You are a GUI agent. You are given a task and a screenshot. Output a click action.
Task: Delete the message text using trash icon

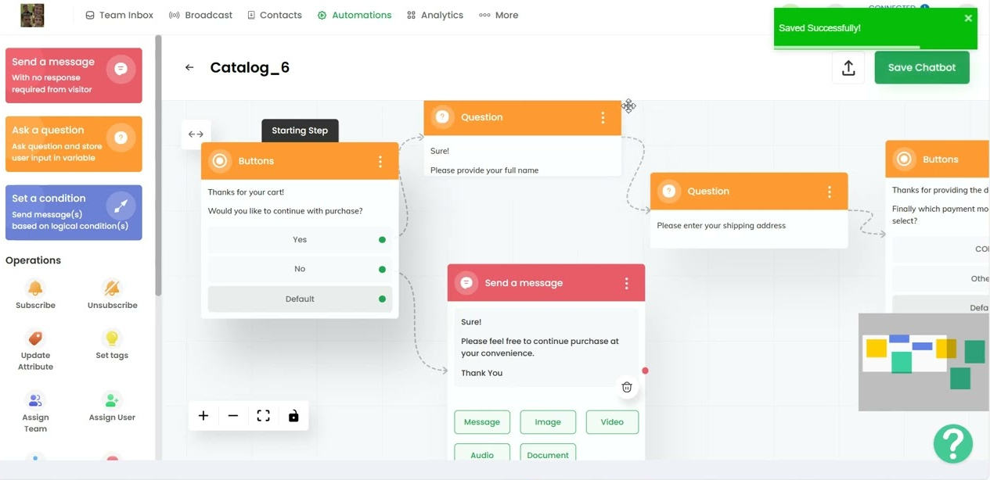point(626,387)
